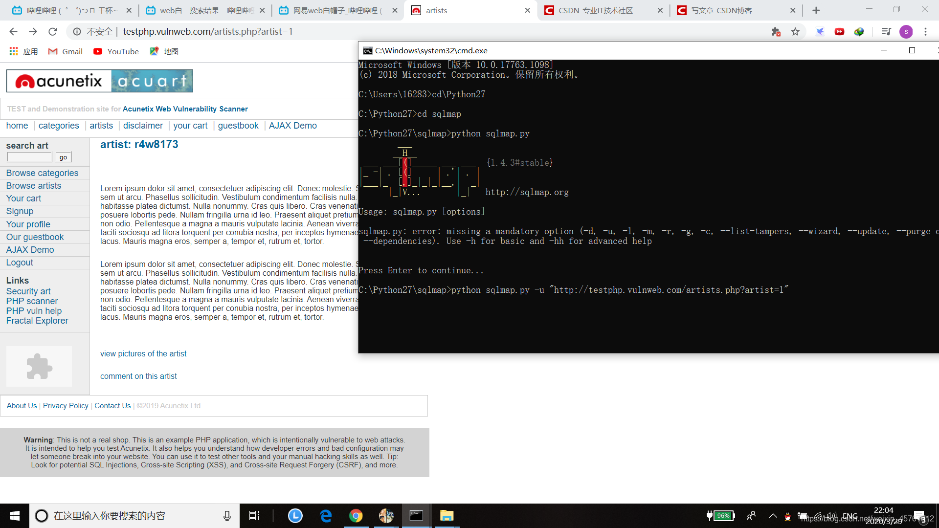Open categories in site navigation
Image resolution: width=939 pixels, height=528 pixels.
[59, 126]
